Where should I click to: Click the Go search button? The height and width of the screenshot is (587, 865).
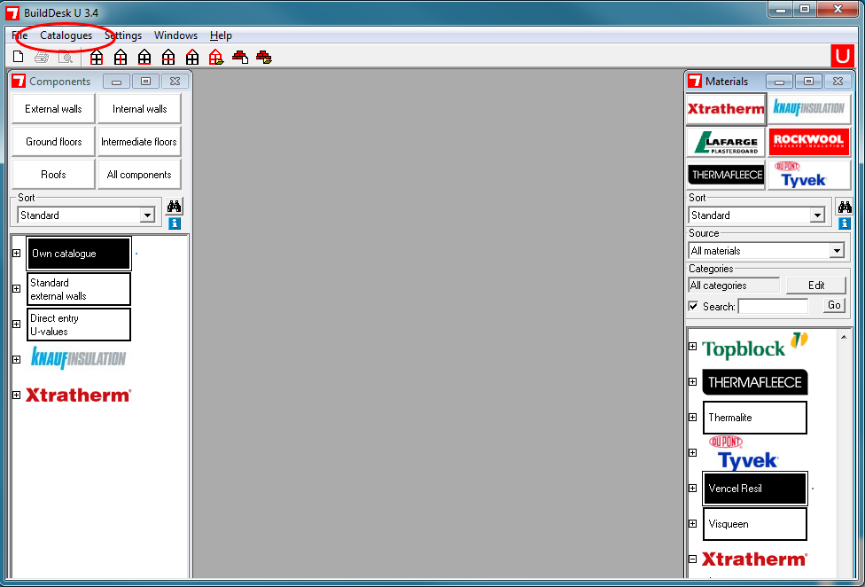pyautogui.click(x=834, y=305)
